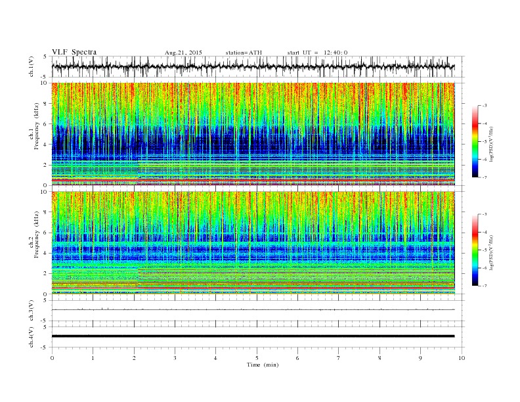This screenshot has height=402, width=520.
Task: Click the "5" tick label on the time axis
Action: 257,358
